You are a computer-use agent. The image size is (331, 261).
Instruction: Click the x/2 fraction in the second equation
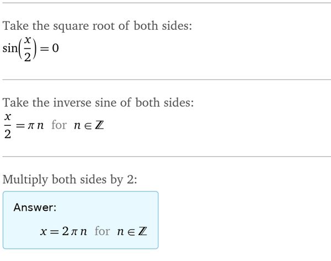coord(8,125)
